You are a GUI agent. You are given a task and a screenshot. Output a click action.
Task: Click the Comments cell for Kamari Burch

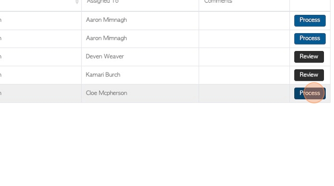[244, 75]
